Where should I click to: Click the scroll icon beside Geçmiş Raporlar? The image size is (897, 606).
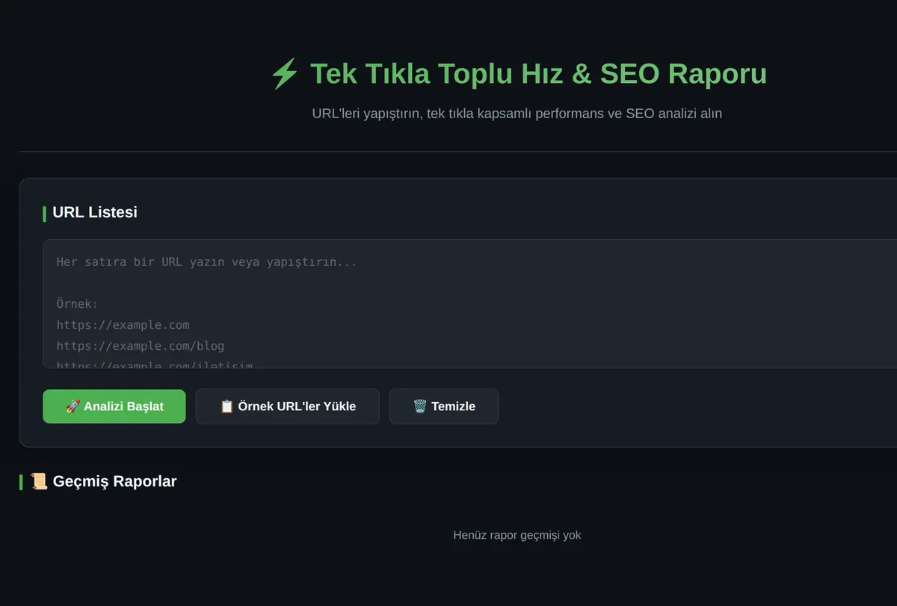(40, 481)
